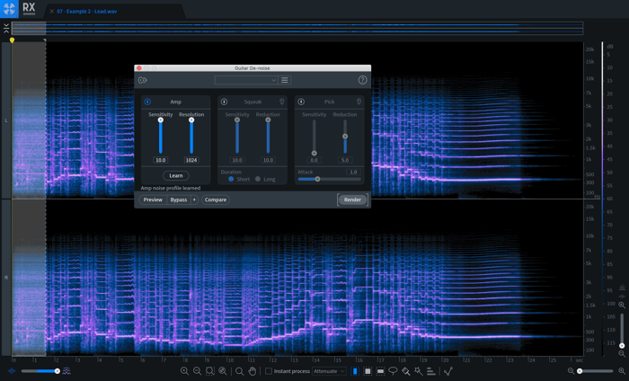The height and width of the screenshot is (381, 629).
Task: Click the Pick Reduction slider handle
Action: (345, 137)
